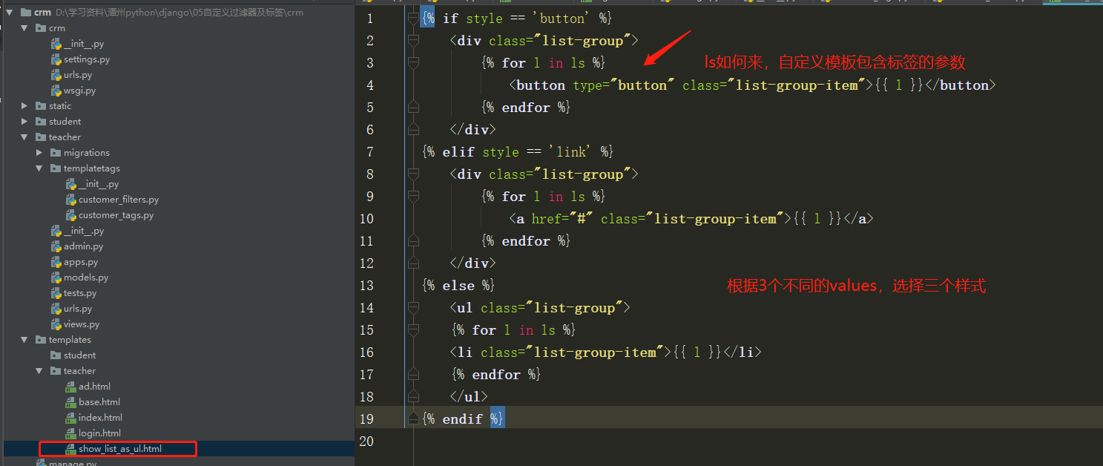Collapse the teacher app folder above migrations

click(24, 137)
